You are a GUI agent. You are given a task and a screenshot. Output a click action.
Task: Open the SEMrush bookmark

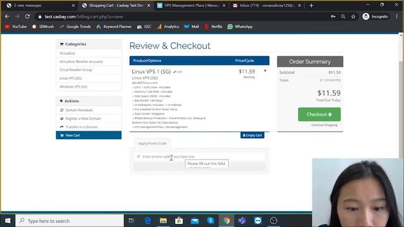click(x=43, y=26)
